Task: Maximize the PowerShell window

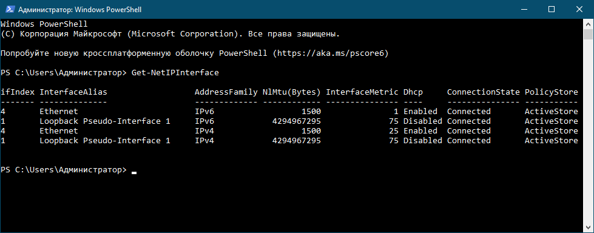Action: (x=552, y=10)
